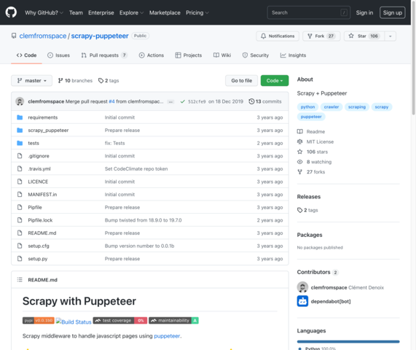Screen dimensions: 416x350
Task: Click the setup.cfg file icon
Action: point(20,246)
